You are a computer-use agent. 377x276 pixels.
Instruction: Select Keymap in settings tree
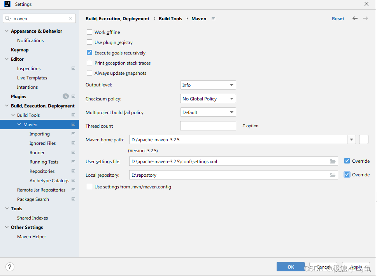tap(20, 50)
